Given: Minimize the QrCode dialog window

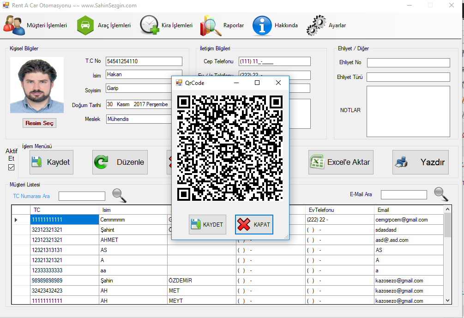Looking at the screenshot, I should click(x=236, y=83).
